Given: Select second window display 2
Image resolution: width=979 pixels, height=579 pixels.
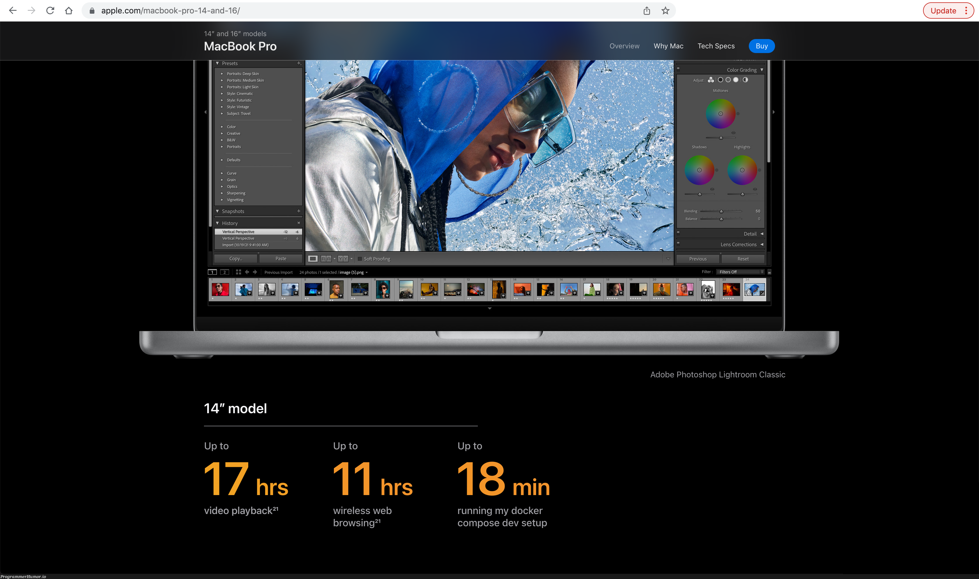Looking at the screenshot, I should click(225, 272).
